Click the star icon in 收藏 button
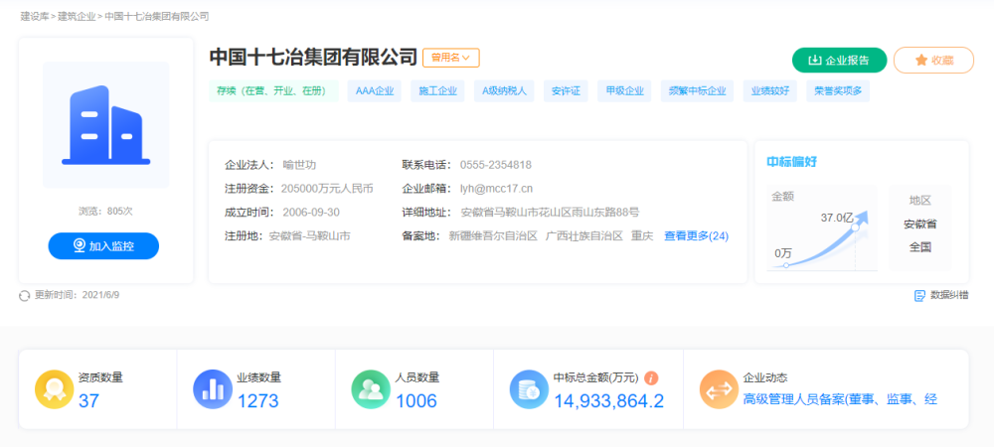Image resolution: width=994 pixels, height=447 pixels. click(921, 61)
